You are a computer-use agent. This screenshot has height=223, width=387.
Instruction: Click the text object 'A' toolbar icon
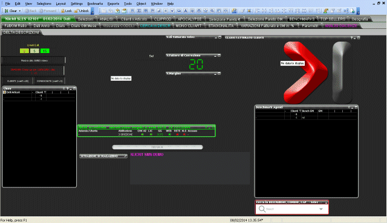186,11
